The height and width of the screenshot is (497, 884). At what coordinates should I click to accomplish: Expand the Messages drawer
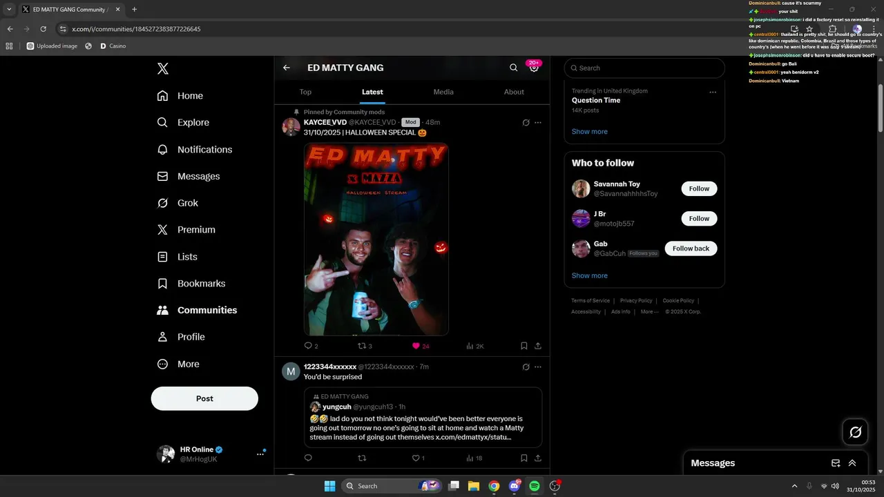coord(852,463)
